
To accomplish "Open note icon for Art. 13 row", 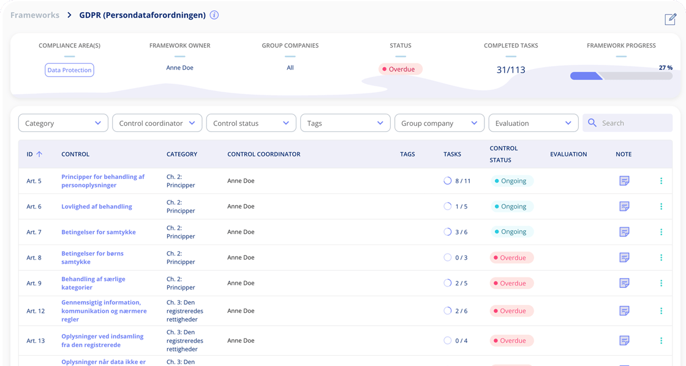I will [x=624, y=340].
